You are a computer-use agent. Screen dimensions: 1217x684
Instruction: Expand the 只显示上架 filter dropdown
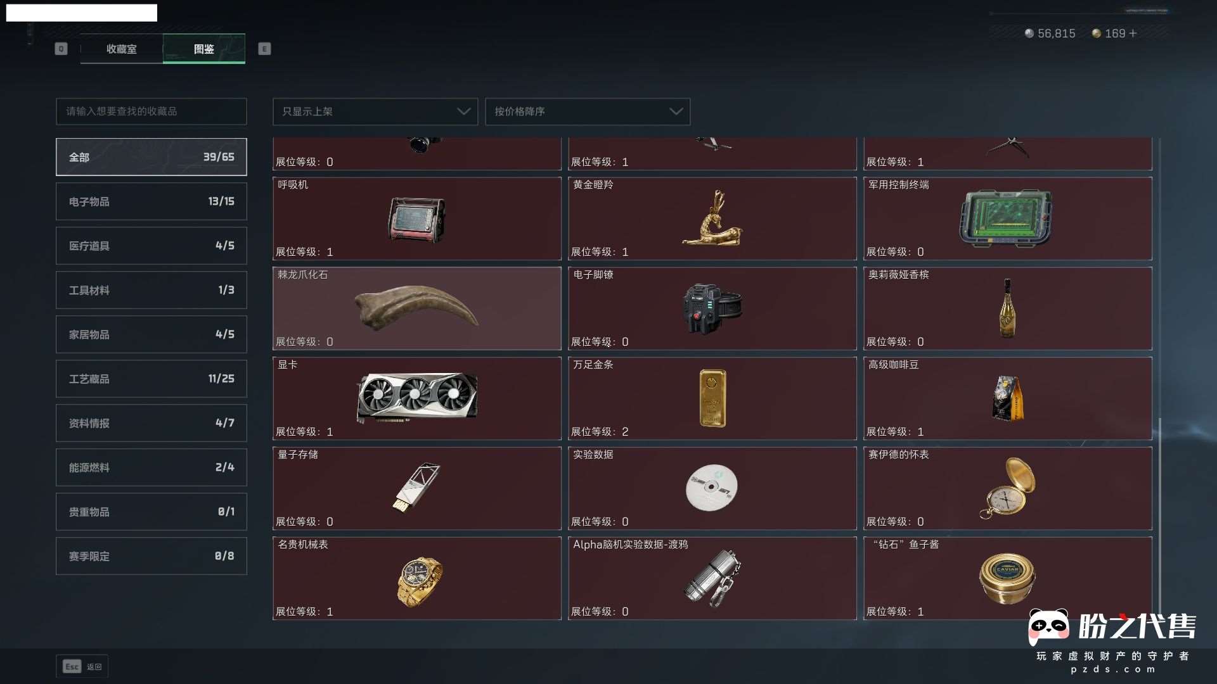click(375, 111)
